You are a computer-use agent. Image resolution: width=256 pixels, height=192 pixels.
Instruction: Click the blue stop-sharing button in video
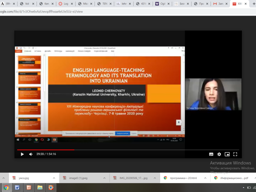coord(122,133)
